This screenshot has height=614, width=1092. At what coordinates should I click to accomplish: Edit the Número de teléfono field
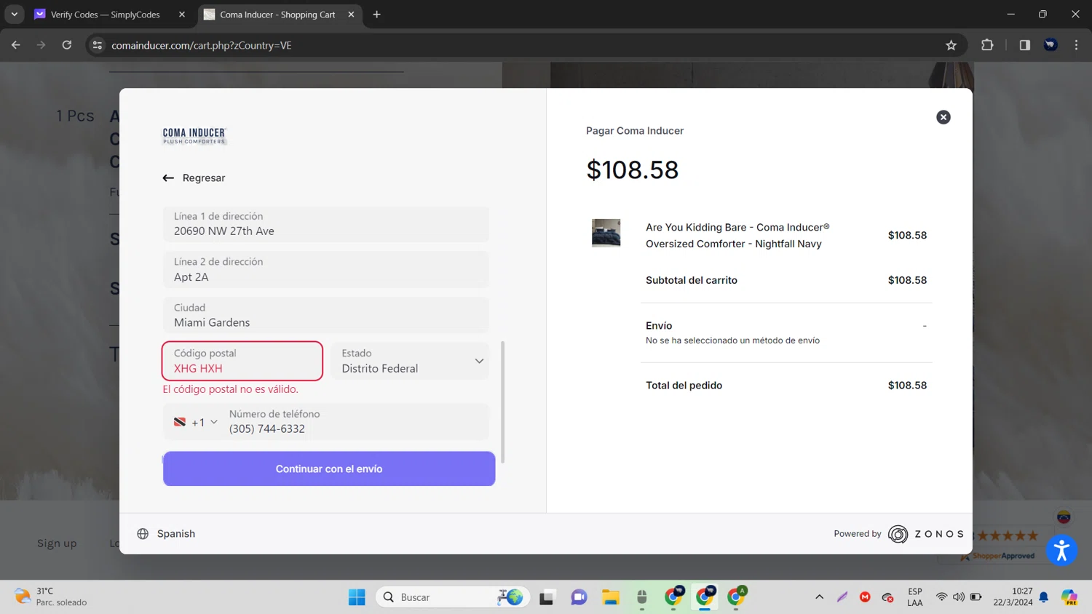[x=356, y=422]
